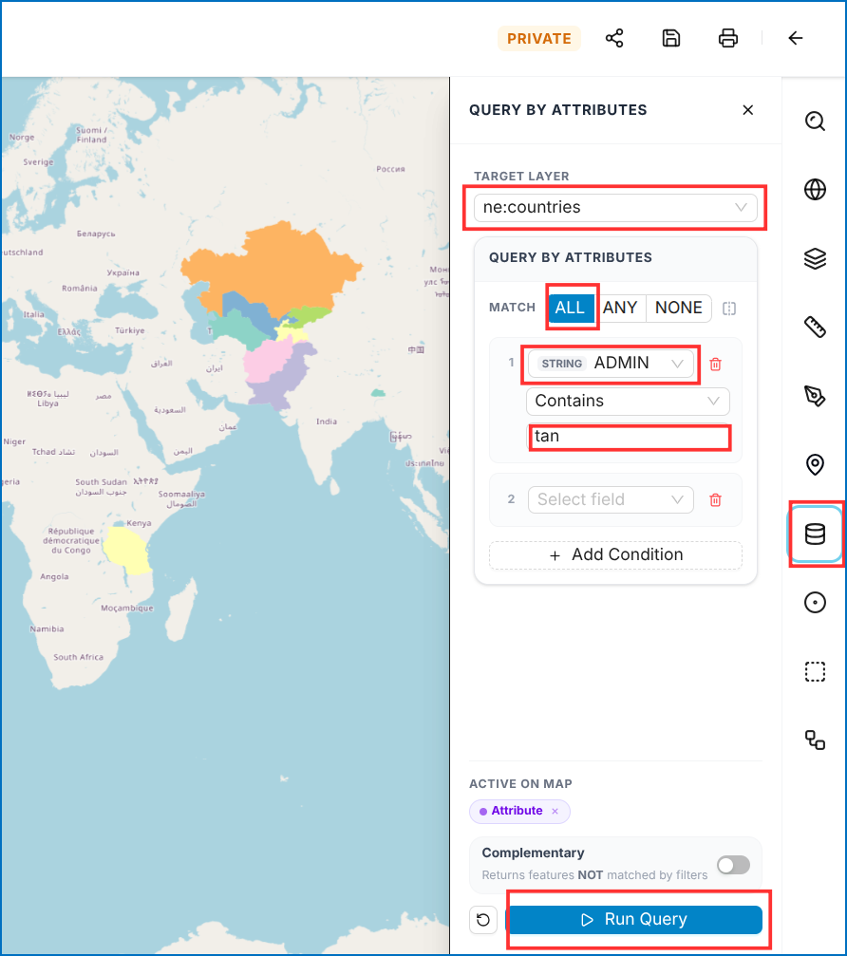
Task: Close the Query By Attributes panel
Action: [747, 110]
